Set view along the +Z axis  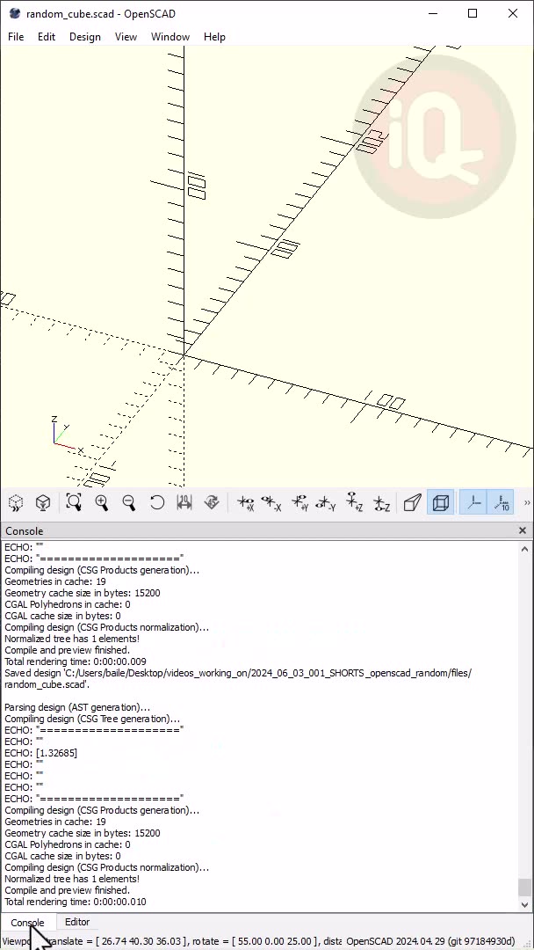[354, 503]
